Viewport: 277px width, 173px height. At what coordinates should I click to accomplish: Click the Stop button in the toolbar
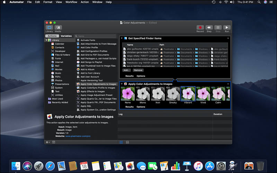218,28
